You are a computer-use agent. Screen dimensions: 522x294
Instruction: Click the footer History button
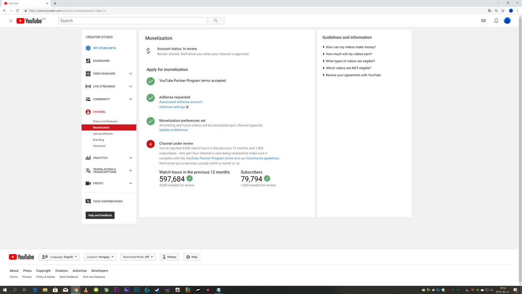[x=170, y=257]
